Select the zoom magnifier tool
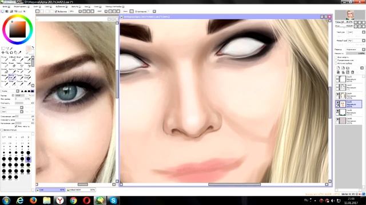This screenshot has height=205, width=366. coord(7,52)
